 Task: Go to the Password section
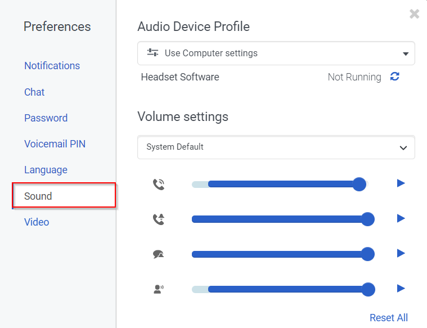46,118
